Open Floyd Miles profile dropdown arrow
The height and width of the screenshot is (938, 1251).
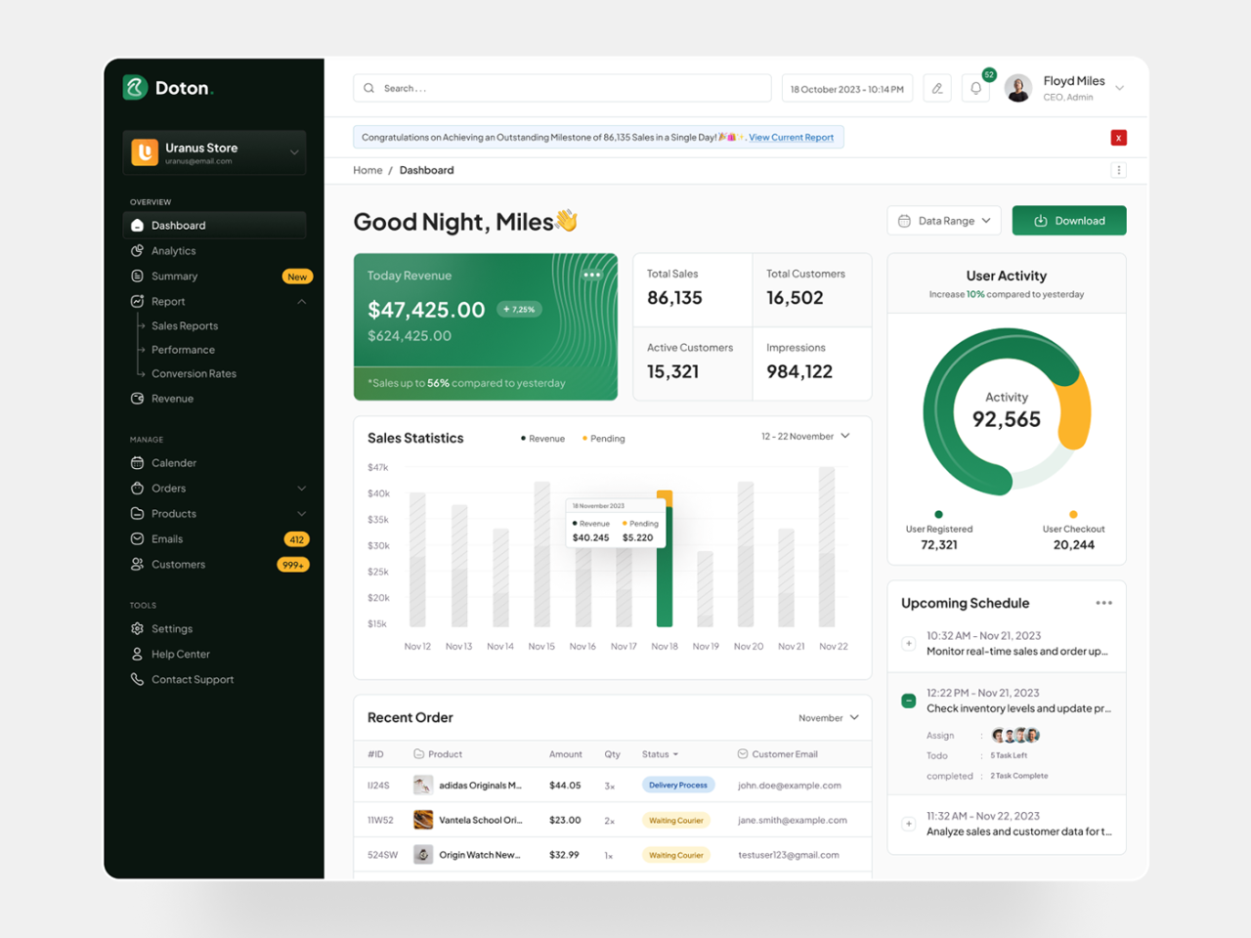point(1120,88)
